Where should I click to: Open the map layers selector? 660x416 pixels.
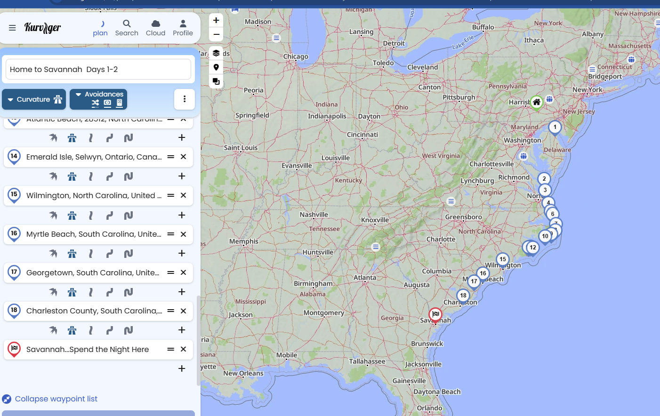[216, 53]
